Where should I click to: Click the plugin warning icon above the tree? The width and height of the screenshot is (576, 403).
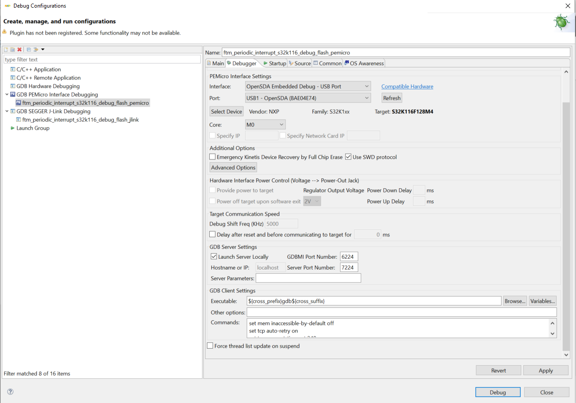coord(4,32)
